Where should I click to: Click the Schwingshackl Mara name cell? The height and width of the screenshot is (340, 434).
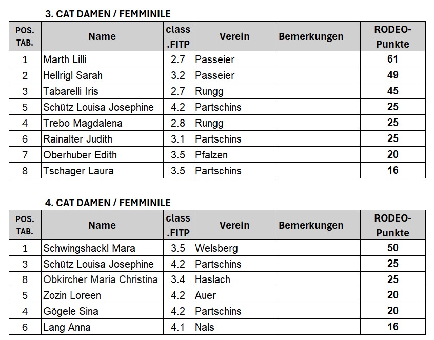pos(103,248)
